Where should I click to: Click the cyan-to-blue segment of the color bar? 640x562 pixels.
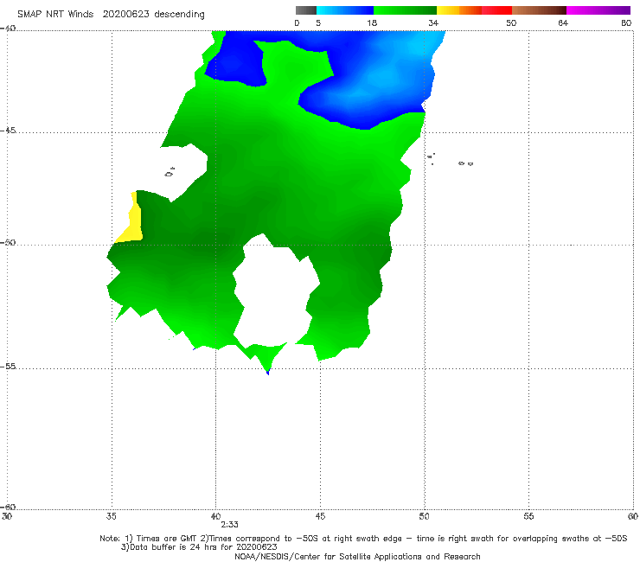[x=345, y=10]
